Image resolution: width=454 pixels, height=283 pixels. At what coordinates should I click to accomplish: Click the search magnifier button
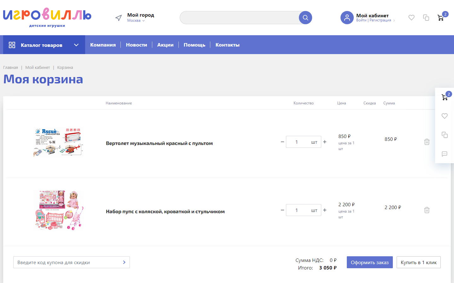(305, 18)
